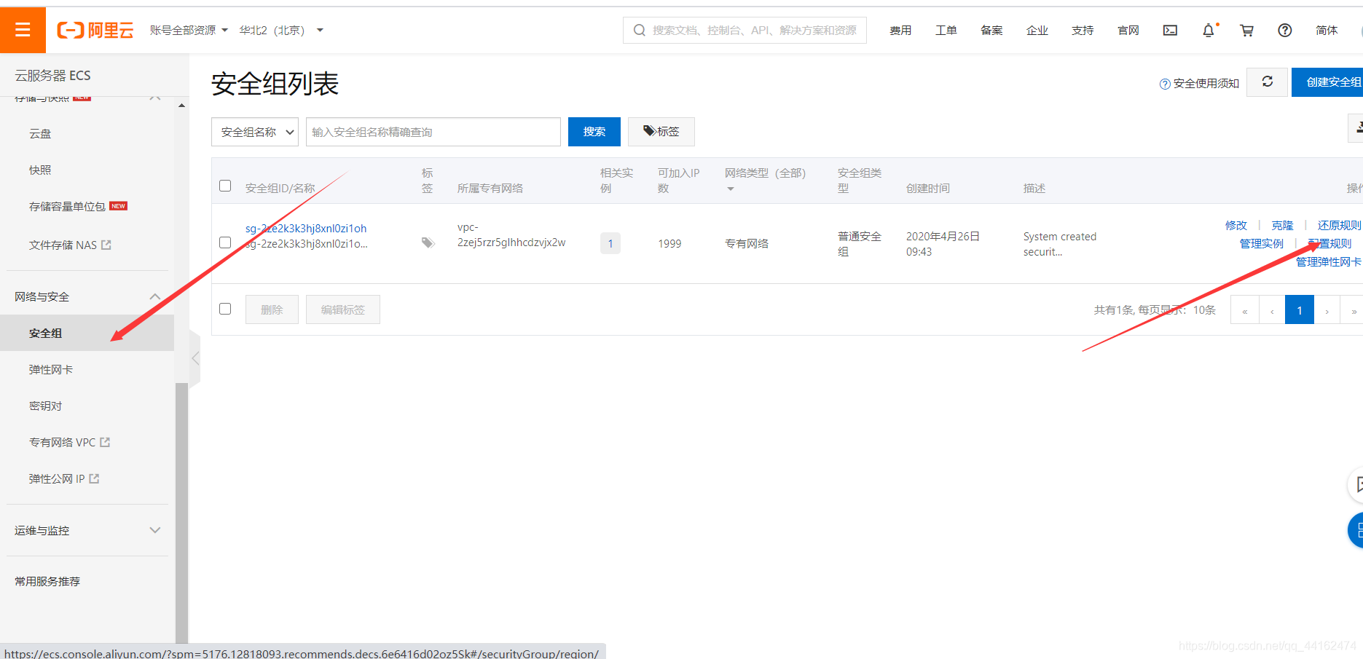Go to the first page with «
Image resolution: width=1363 pixels, height=659 pixels.
[1245, 310]
